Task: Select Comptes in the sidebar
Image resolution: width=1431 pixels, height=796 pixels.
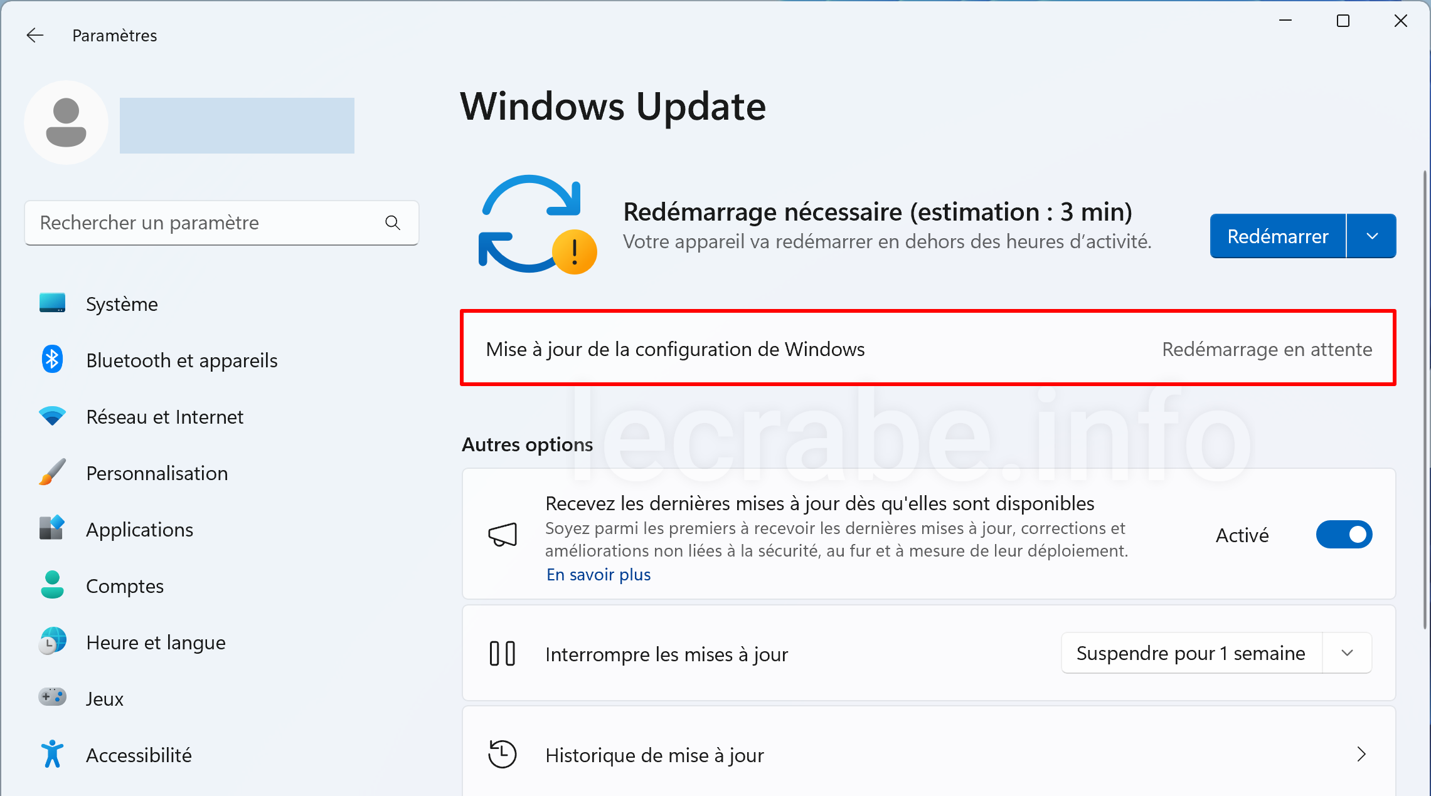Action: [x=125, y=586]
